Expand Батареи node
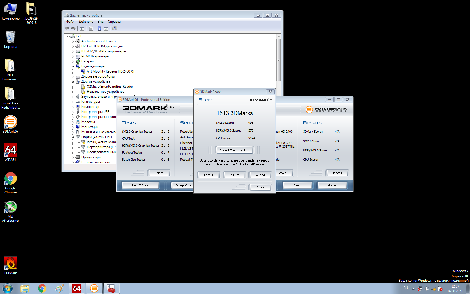Screen dimensions: 470x294 73,62
